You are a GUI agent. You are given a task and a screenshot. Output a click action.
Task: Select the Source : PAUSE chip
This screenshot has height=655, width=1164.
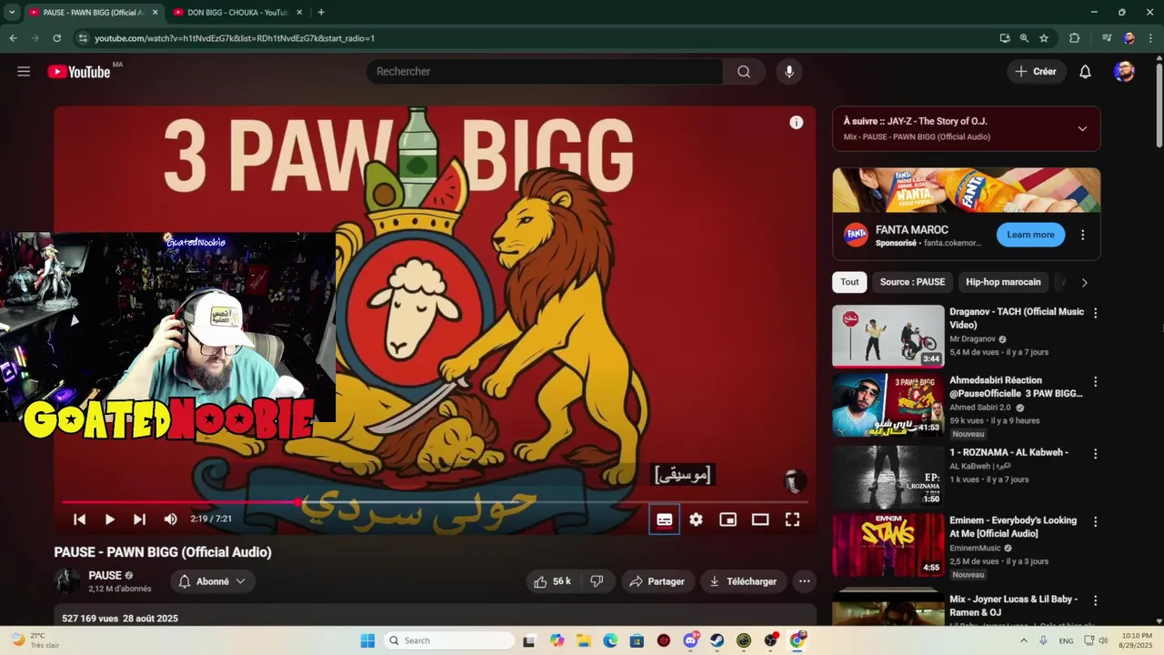[x=912, y=282]
